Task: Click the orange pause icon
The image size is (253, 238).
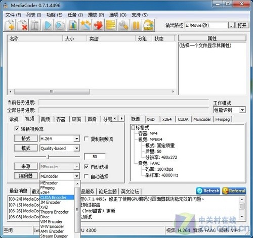Action: coord(136,25)
